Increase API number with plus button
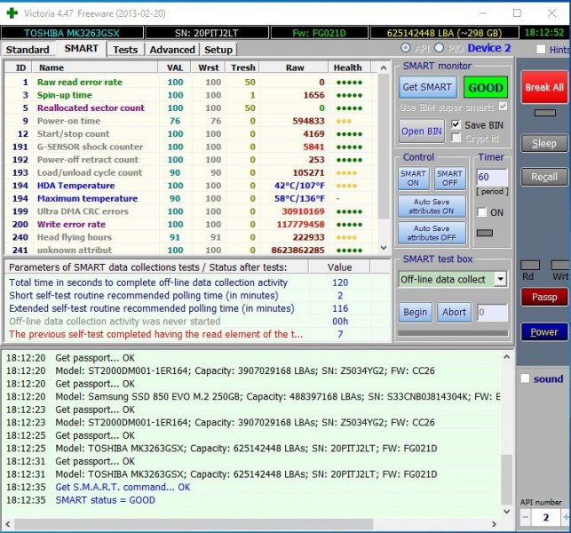 pyautogui.click(x=565, y=517)
